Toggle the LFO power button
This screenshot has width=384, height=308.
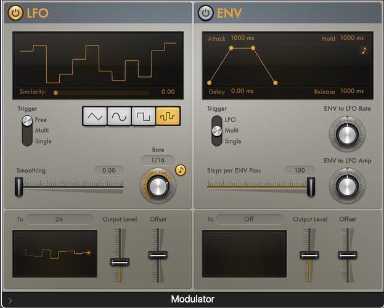pos(15,13)
